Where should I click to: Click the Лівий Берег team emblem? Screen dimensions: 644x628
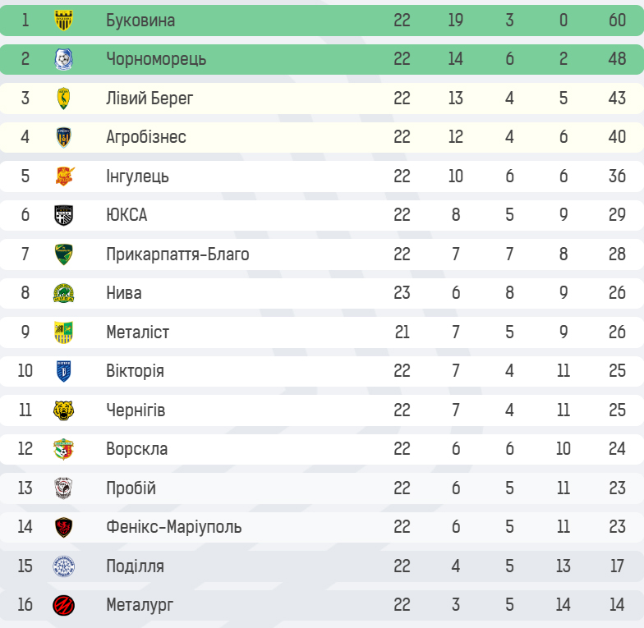[64, 99]
